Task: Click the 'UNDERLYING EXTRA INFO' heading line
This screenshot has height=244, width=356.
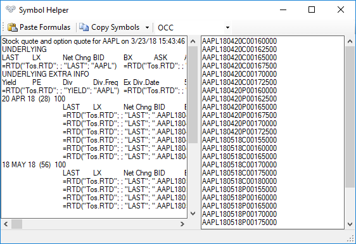Action: coord(46,74)
